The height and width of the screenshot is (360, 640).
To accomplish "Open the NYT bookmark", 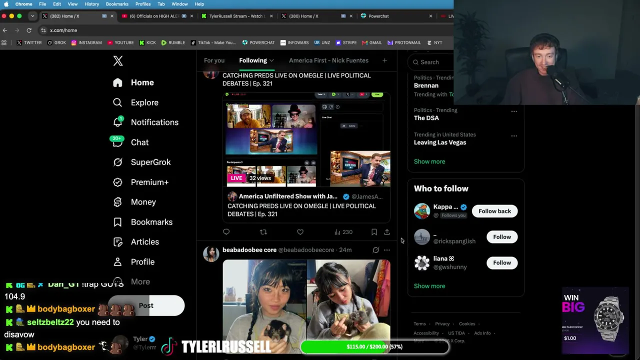I will click(434, 43).
